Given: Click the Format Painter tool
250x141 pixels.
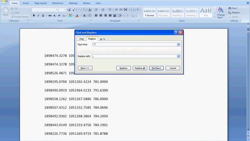Looking at the screenshot, I should click(x=20, y=17).
